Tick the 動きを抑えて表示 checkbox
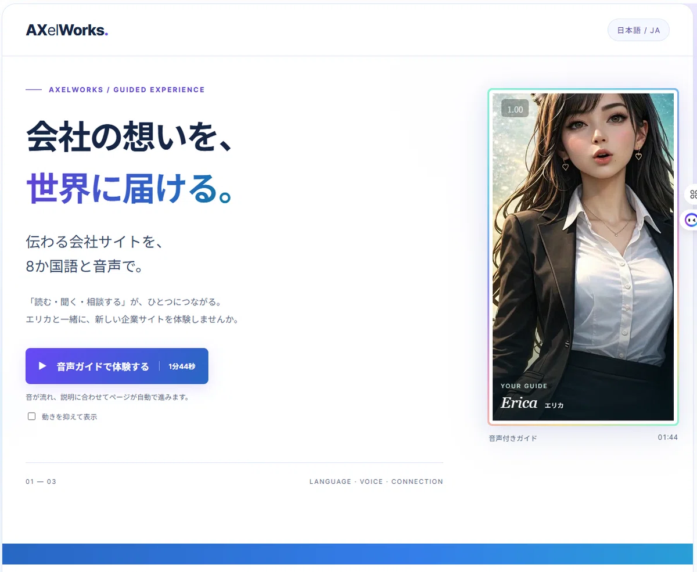This screenshot has width=697, height=572. click(x=32, y=416)
